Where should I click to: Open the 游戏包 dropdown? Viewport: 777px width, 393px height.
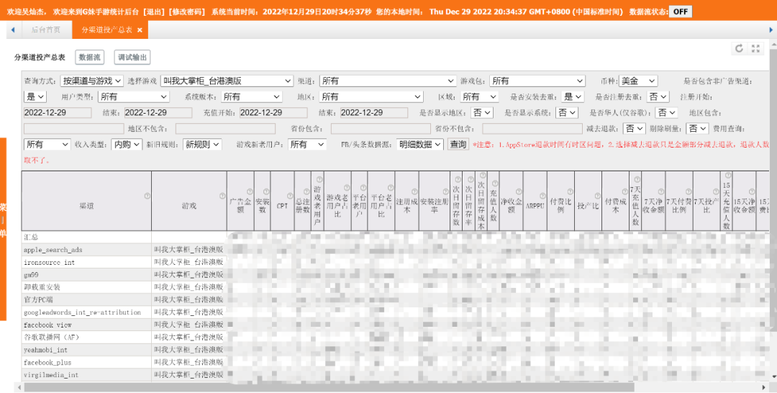pos(537,81)
